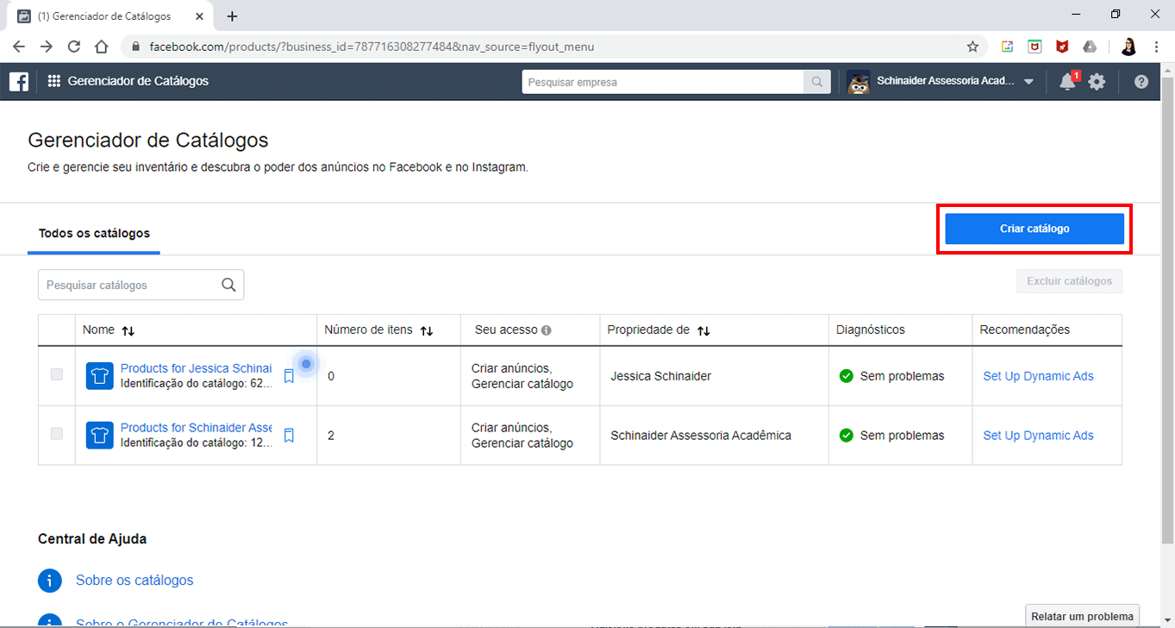
Task: Check the Products for Jessica Schinaider row checkbox
Action: pos(57,374)
